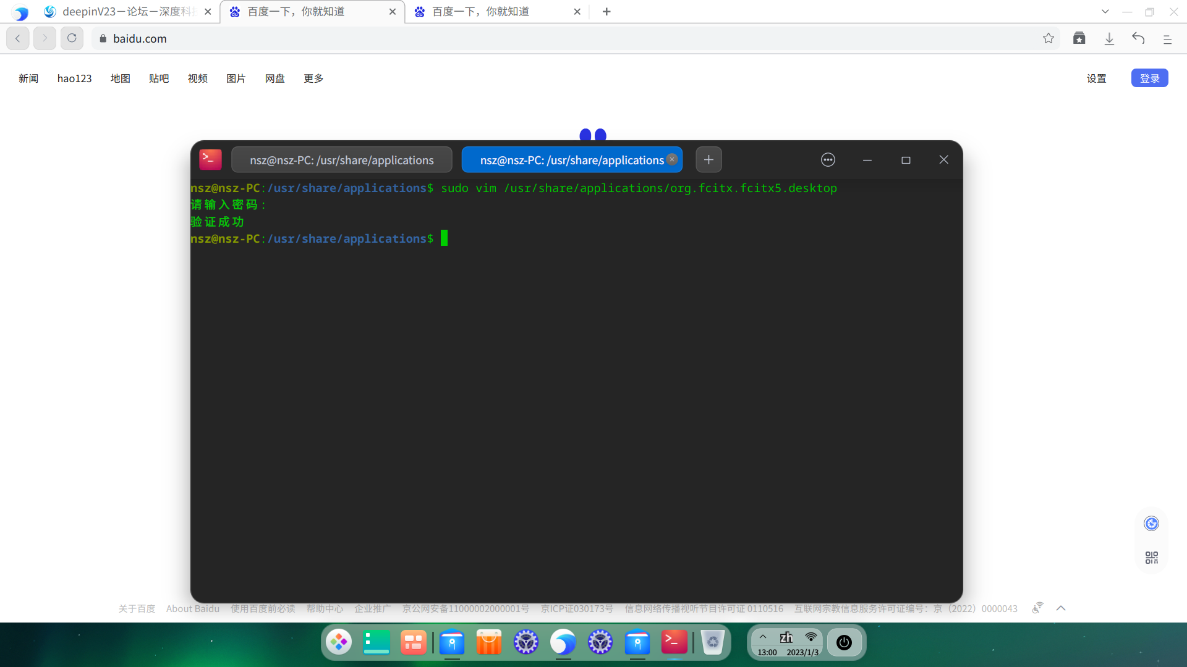
Task: Expand the browser tab list dropdown
Action: click(1105, 12)
